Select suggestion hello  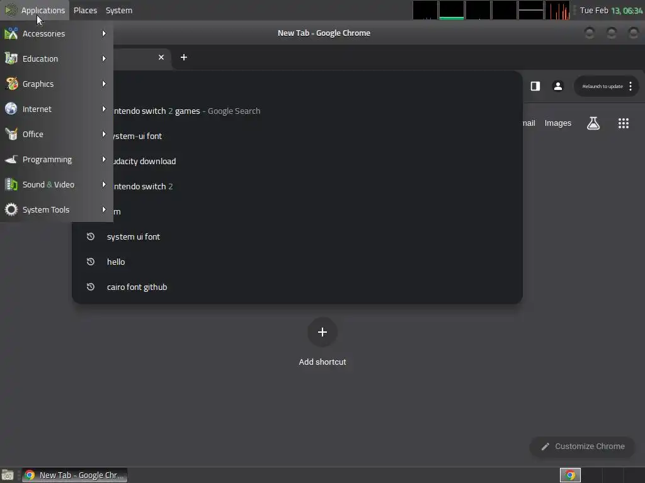297,262
